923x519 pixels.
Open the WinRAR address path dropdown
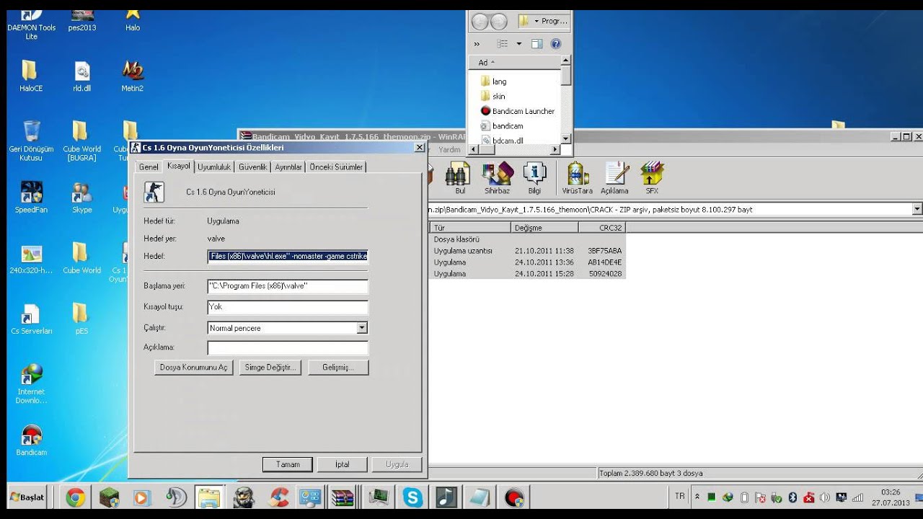[x=917, y=210]
